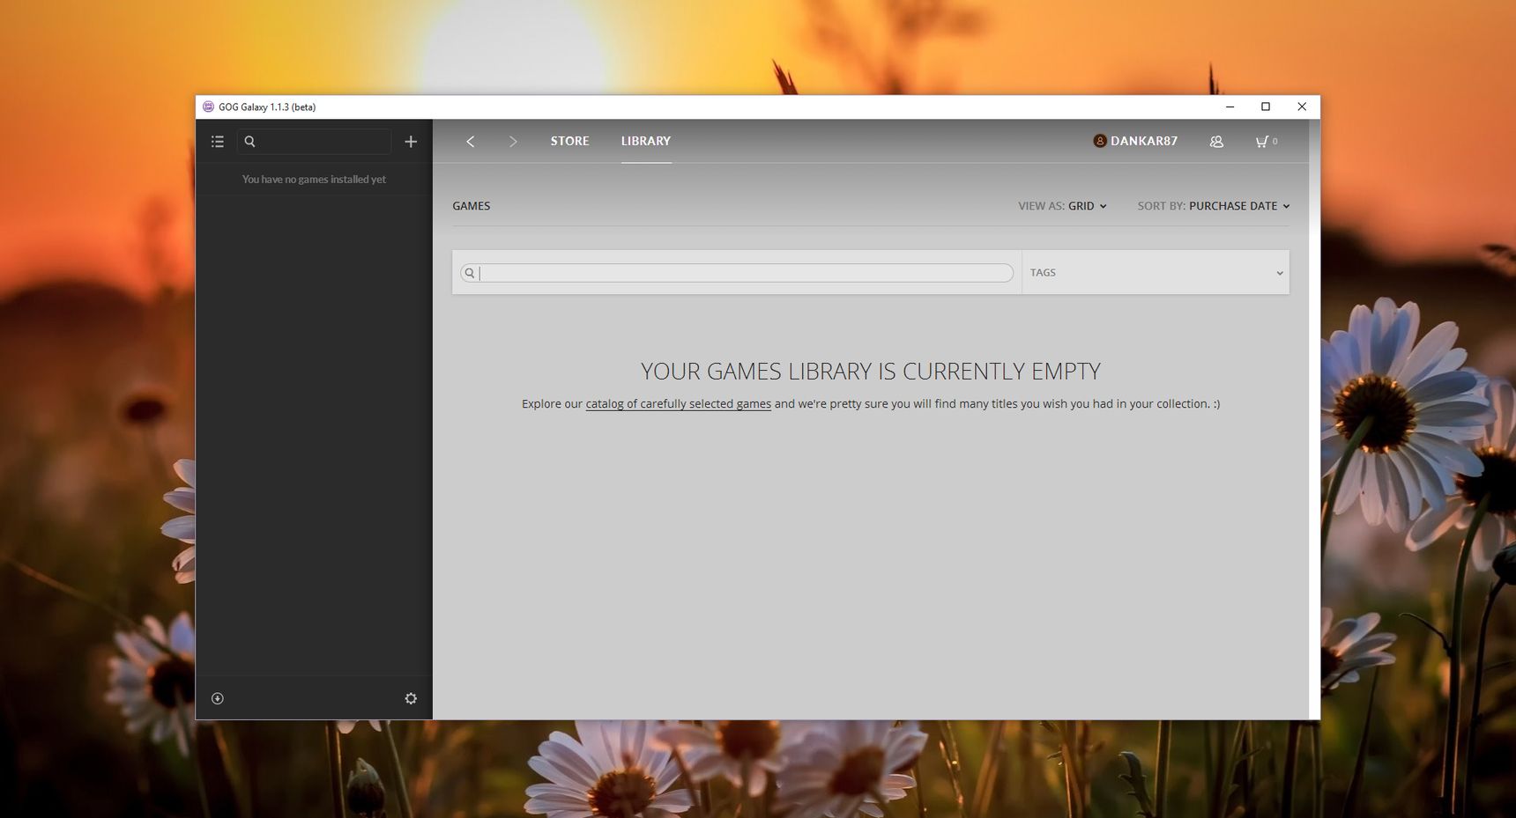Toggle the sidebar list view icon

pyautogui.click(x=218, y=142)
